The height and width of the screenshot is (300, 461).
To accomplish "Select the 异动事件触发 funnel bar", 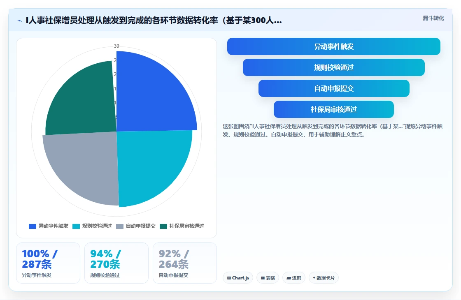I will click(334, 46).
